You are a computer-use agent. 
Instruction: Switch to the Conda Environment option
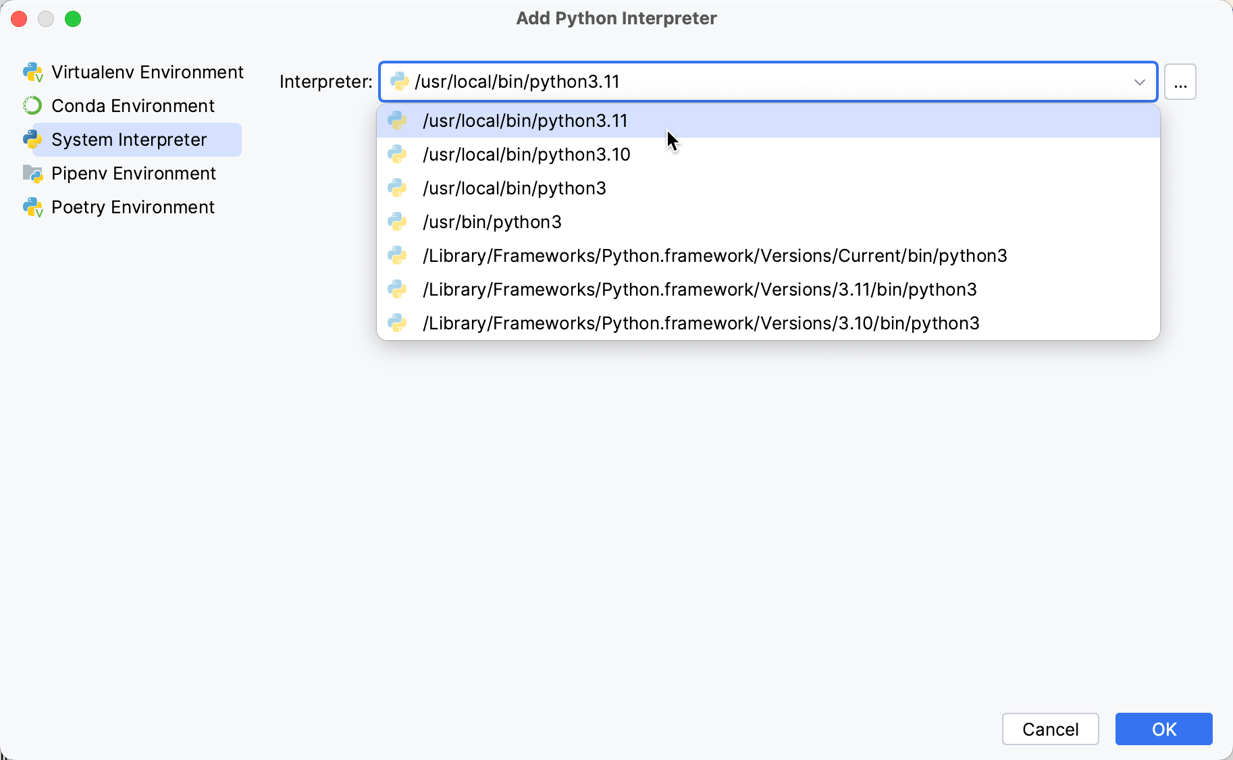point(132,105)
